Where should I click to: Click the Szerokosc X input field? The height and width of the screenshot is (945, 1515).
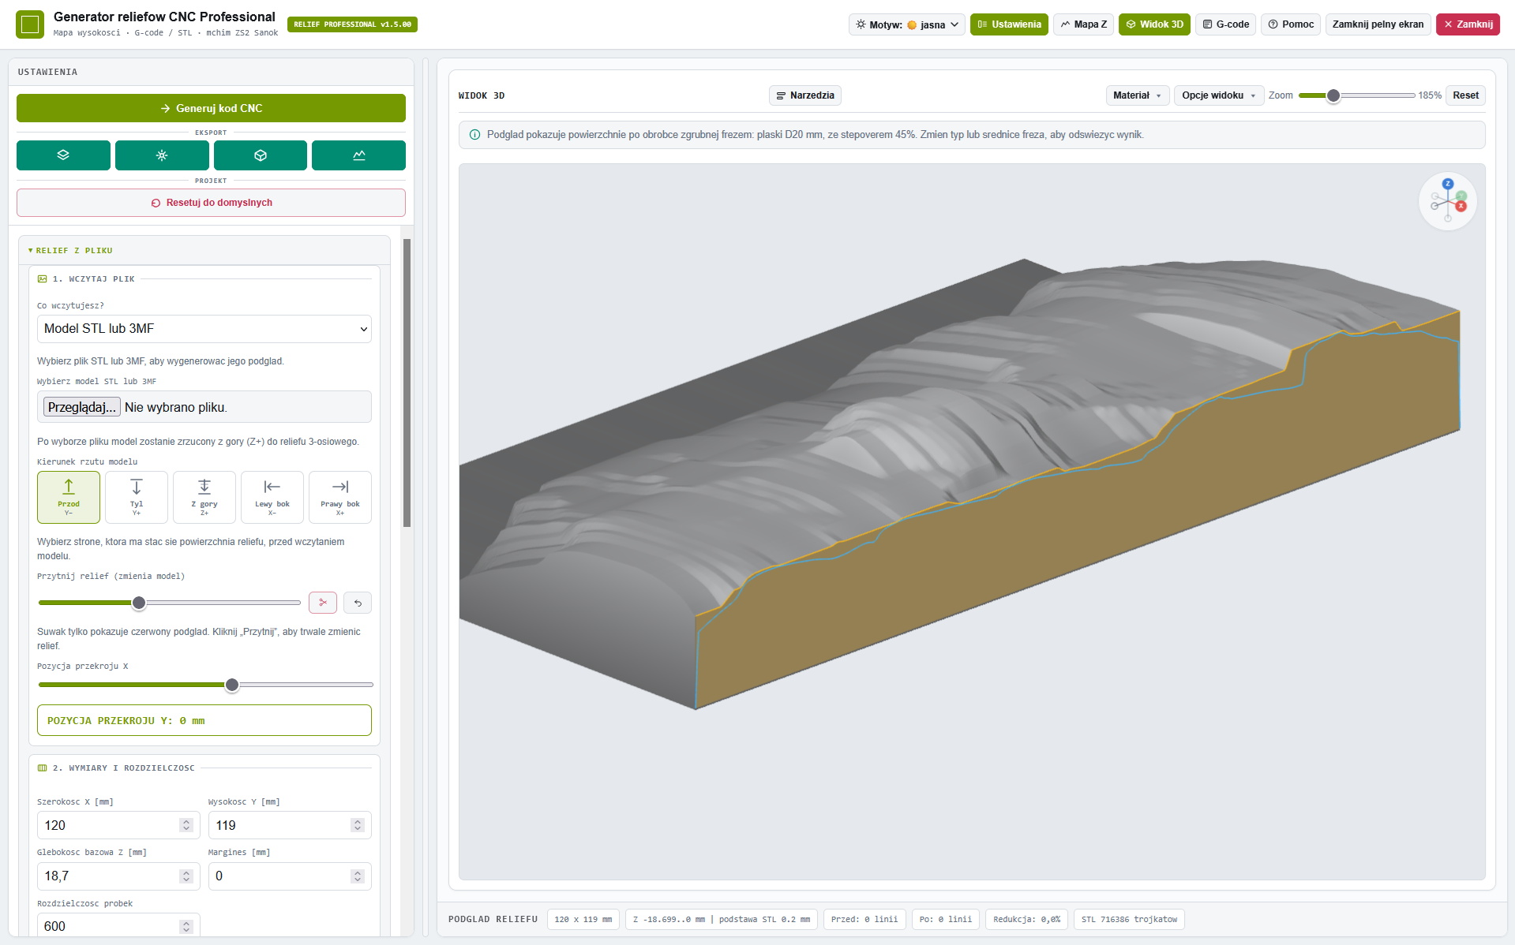tap(118, 825)
